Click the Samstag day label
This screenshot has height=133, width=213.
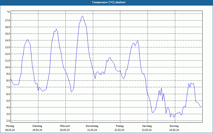(147, 126)
